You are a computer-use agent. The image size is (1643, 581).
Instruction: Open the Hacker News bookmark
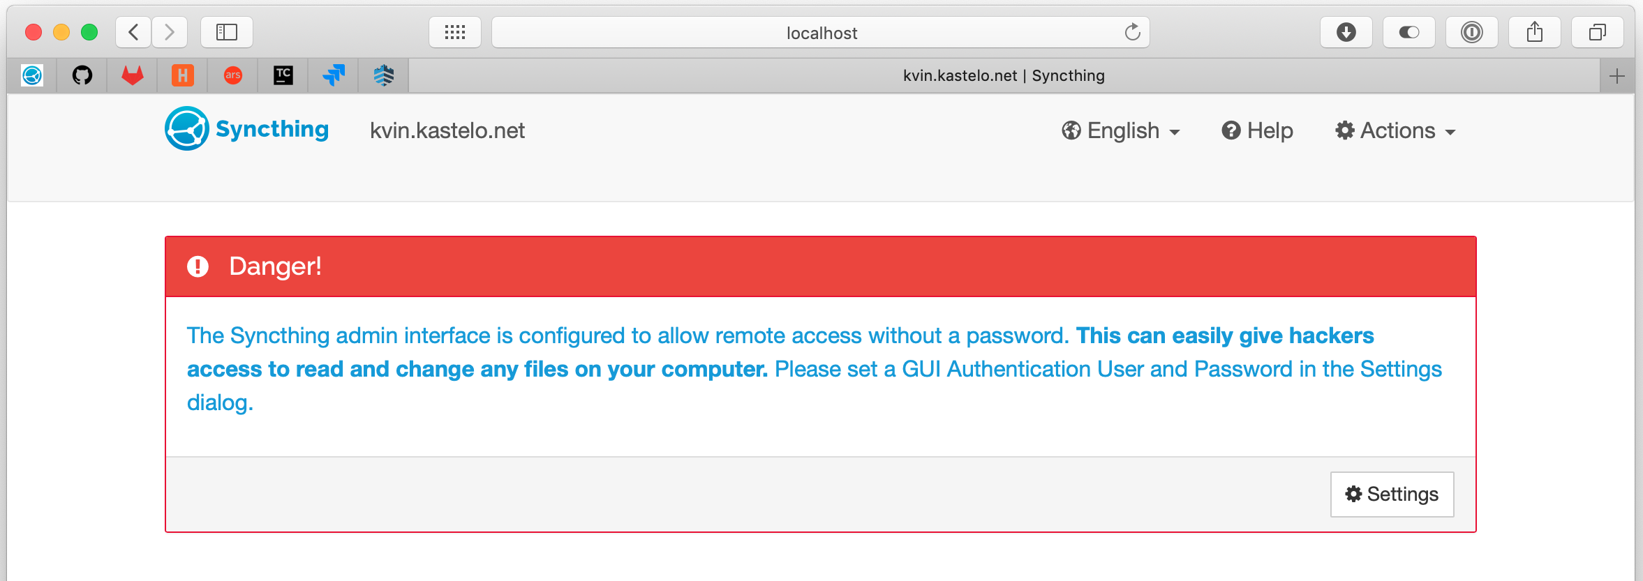(183, 75)
